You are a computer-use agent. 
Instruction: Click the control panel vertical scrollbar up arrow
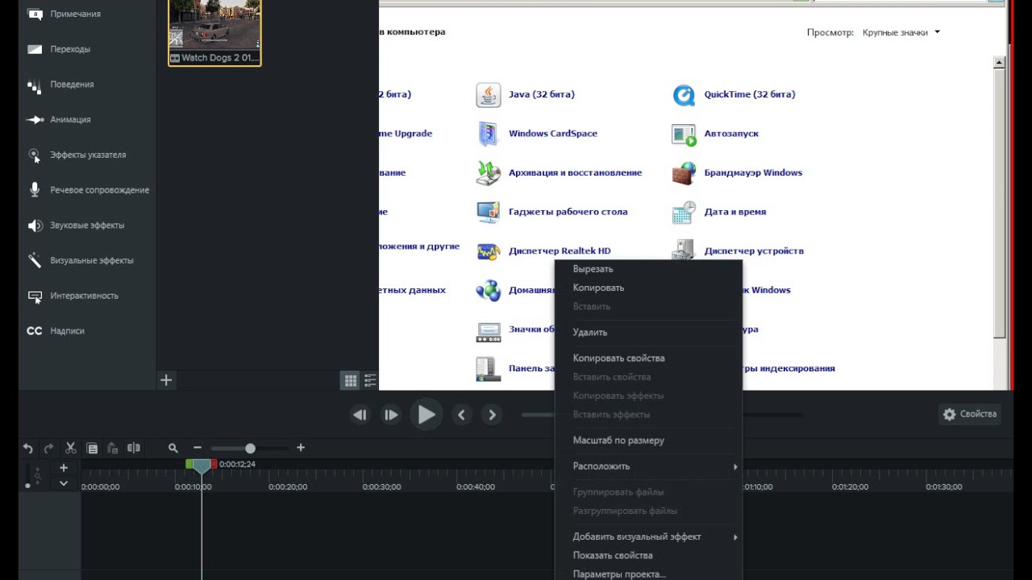pos(1000,63)
